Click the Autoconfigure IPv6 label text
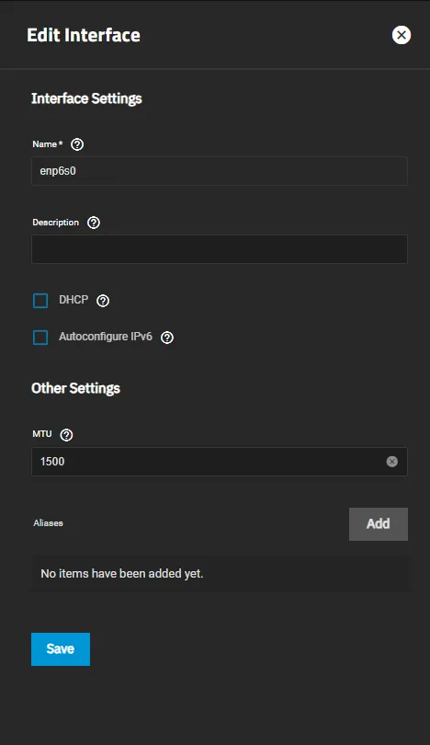This screenshot has width=430, height=745. click(x=106, y=337)
